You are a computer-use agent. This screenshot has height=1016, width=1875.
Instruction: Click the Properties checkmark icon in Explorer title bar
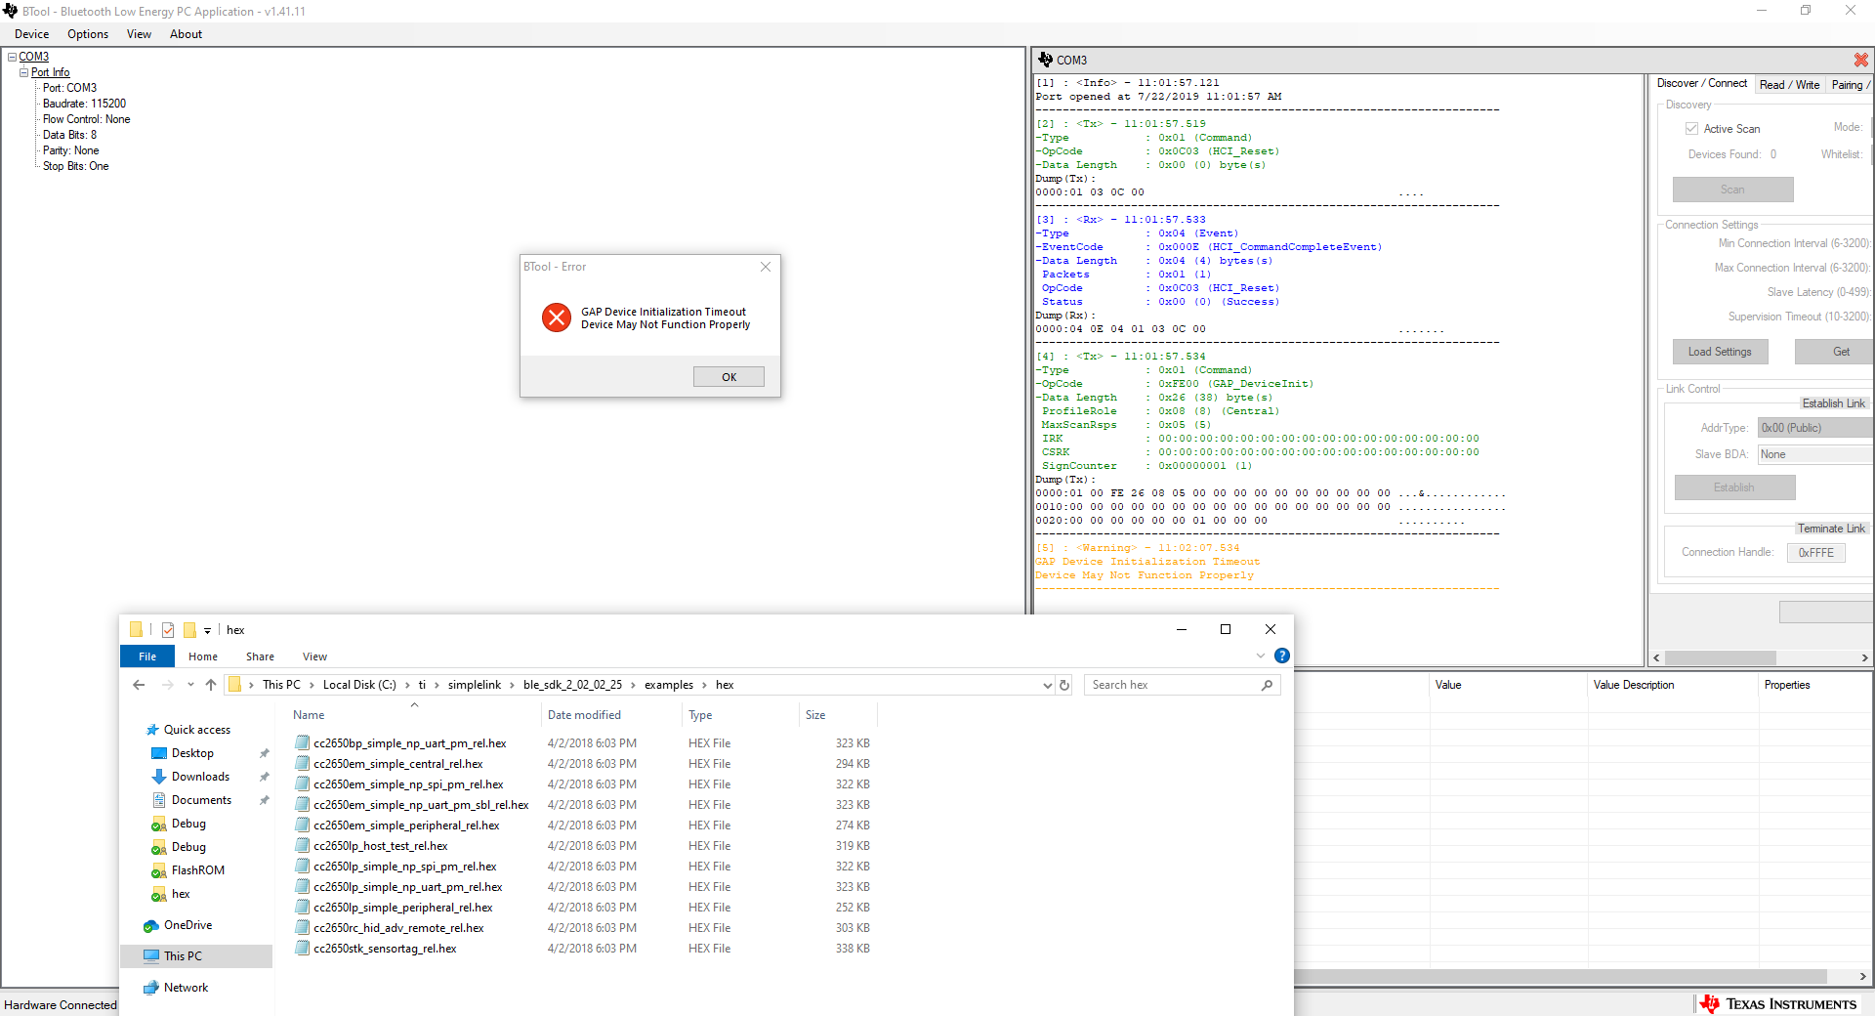(168, 630)
